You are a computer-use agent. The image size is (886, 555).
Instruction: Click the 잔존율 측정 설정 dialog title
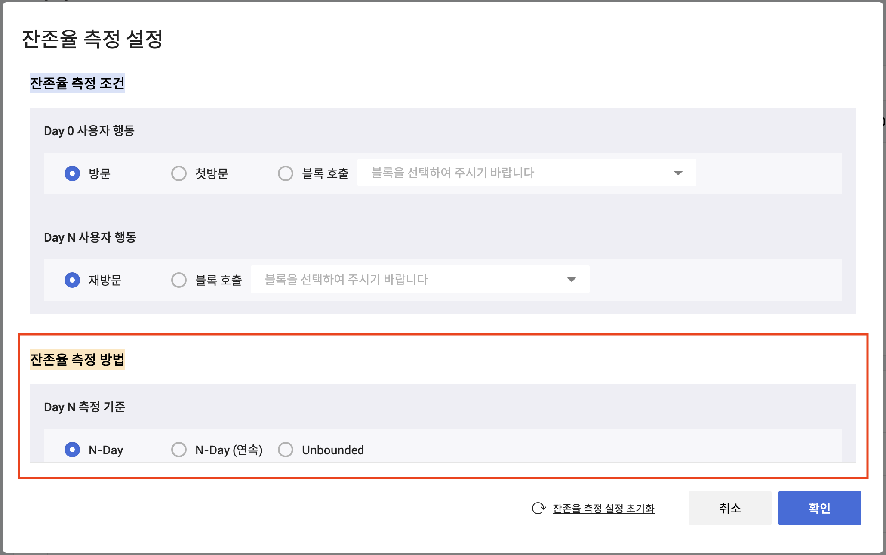click(92, 39)
